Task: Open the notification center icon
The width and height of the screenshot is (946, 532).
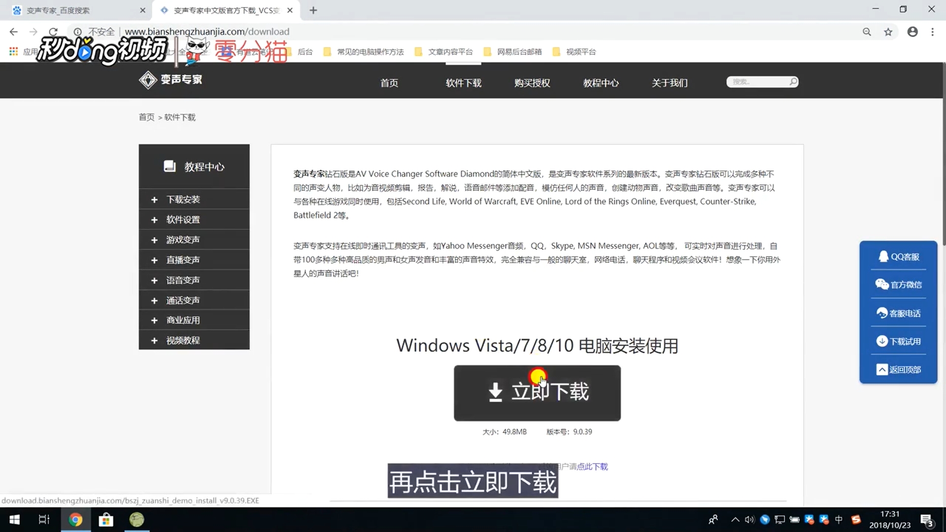Action: (x=926, y=520)
